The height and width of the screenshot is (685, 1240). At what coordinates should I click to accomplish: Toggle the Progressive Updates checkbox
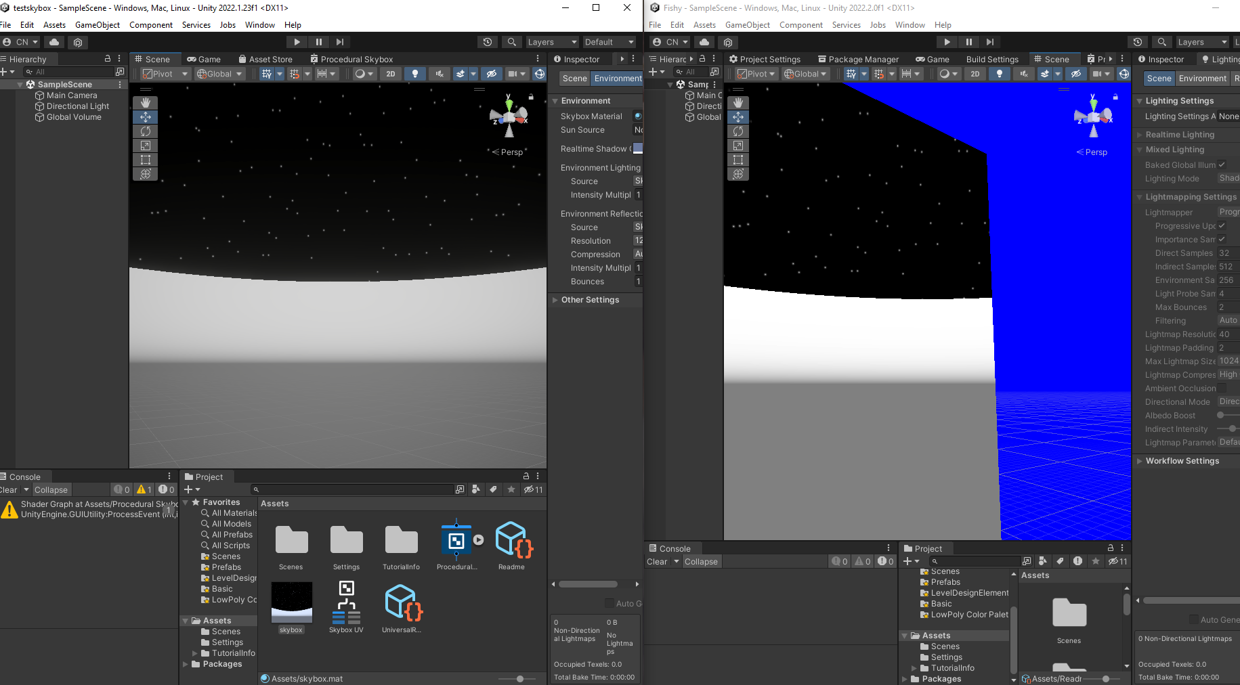[x=1222, y=225]
